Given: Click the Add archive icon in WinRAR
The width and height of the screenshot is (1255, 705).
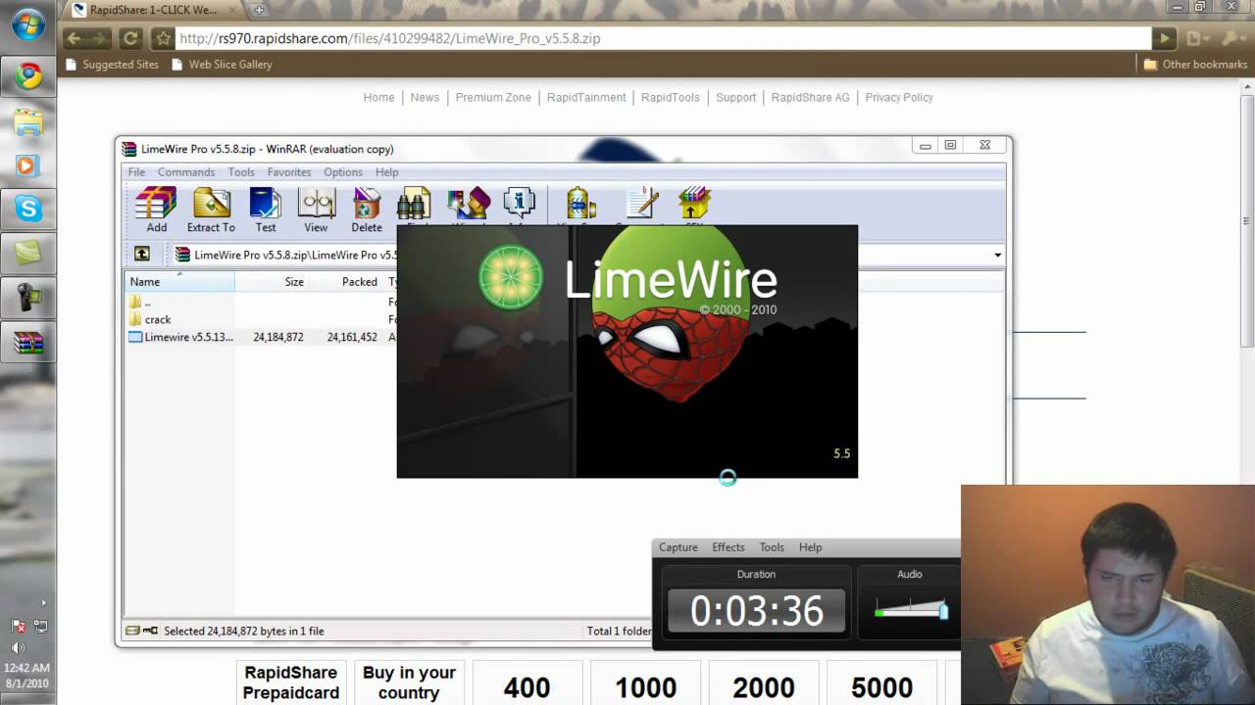Looking at the screenshot, I should [156, 210].
